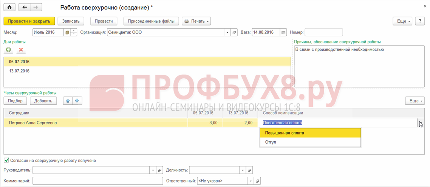Untick overtime consent received checkbox
Screen dimensions: 430x187
click(x=6, y=160)
